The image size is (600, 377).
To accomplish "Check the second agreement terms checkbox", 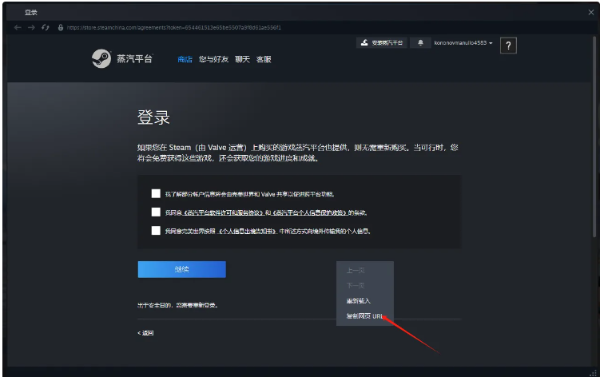I will point(156,212).
